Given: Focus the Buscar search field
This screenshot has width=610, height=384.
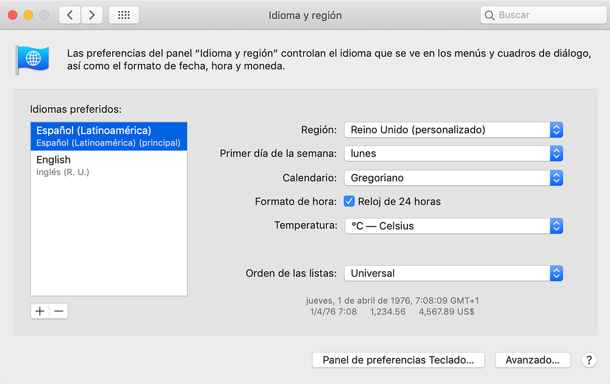Looking at the screenshot, I should point(544,15).
